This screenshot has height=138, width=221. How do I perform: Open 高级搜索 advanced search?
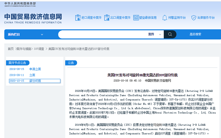(195, 34)
